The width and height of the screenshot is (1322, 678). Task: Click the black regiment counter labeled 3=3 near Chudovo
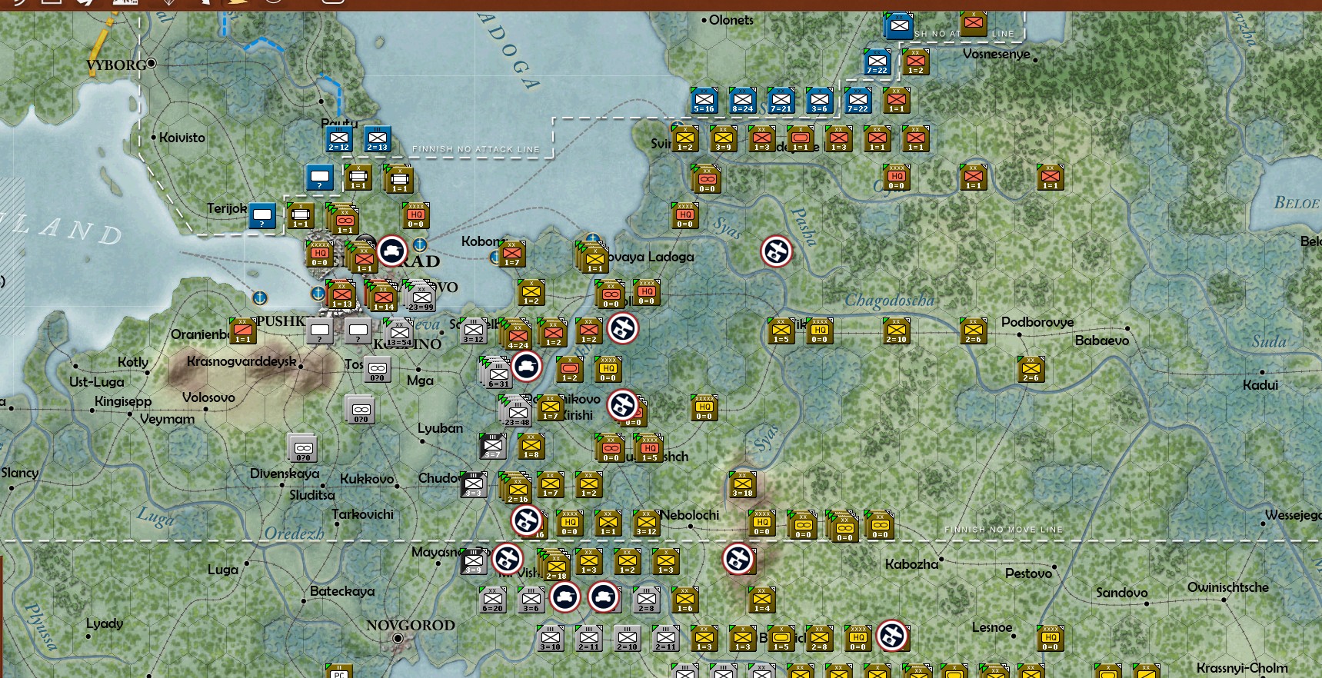(x=474, y=485)
